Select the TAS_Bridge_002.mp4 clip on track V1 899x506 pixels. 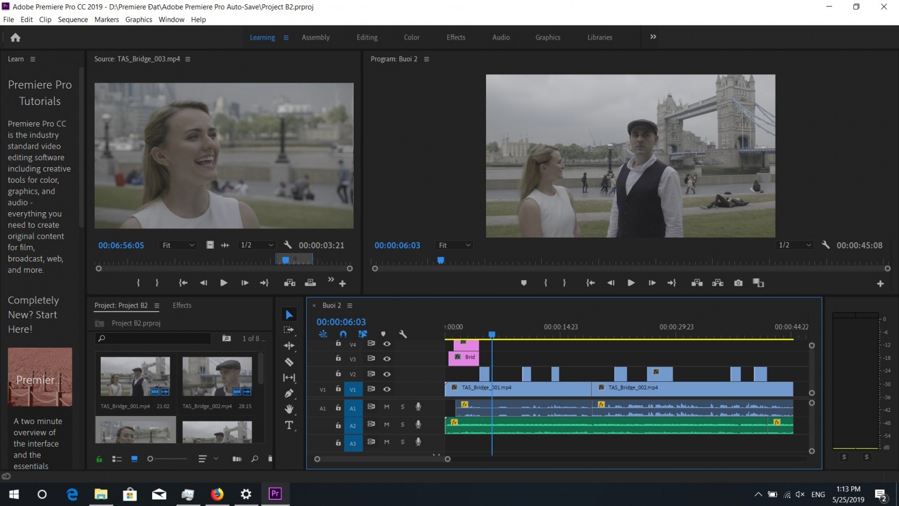point(692,388)
